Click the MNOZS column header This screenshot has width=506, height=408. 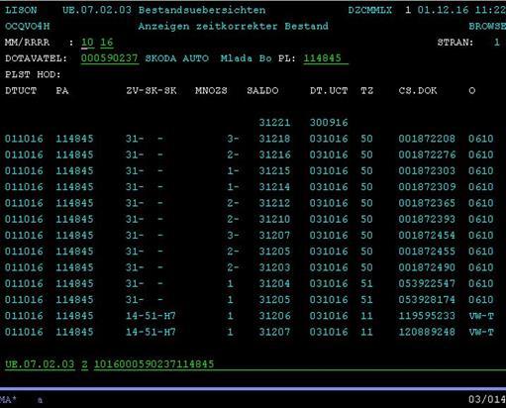pos(211,91)
